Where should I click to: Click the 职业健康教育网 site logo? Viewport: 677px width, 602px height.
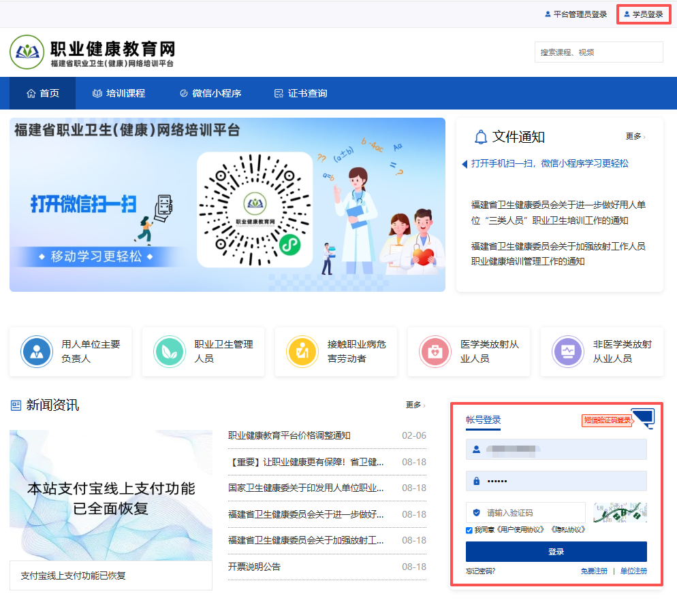click(27, 52)
